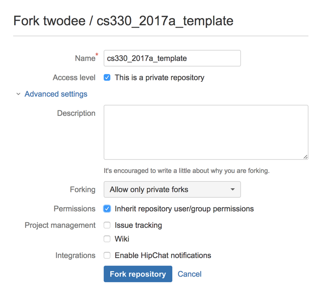Click the 'This is a private repository' label
This screenshot has height=297, width=315.
click(x=159, y=77)
